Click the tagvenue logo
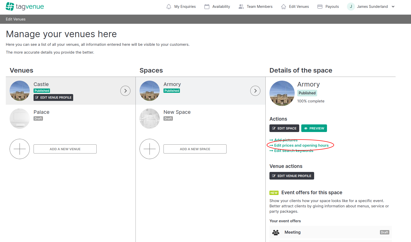Screen dimensions: 411x242 25,6
